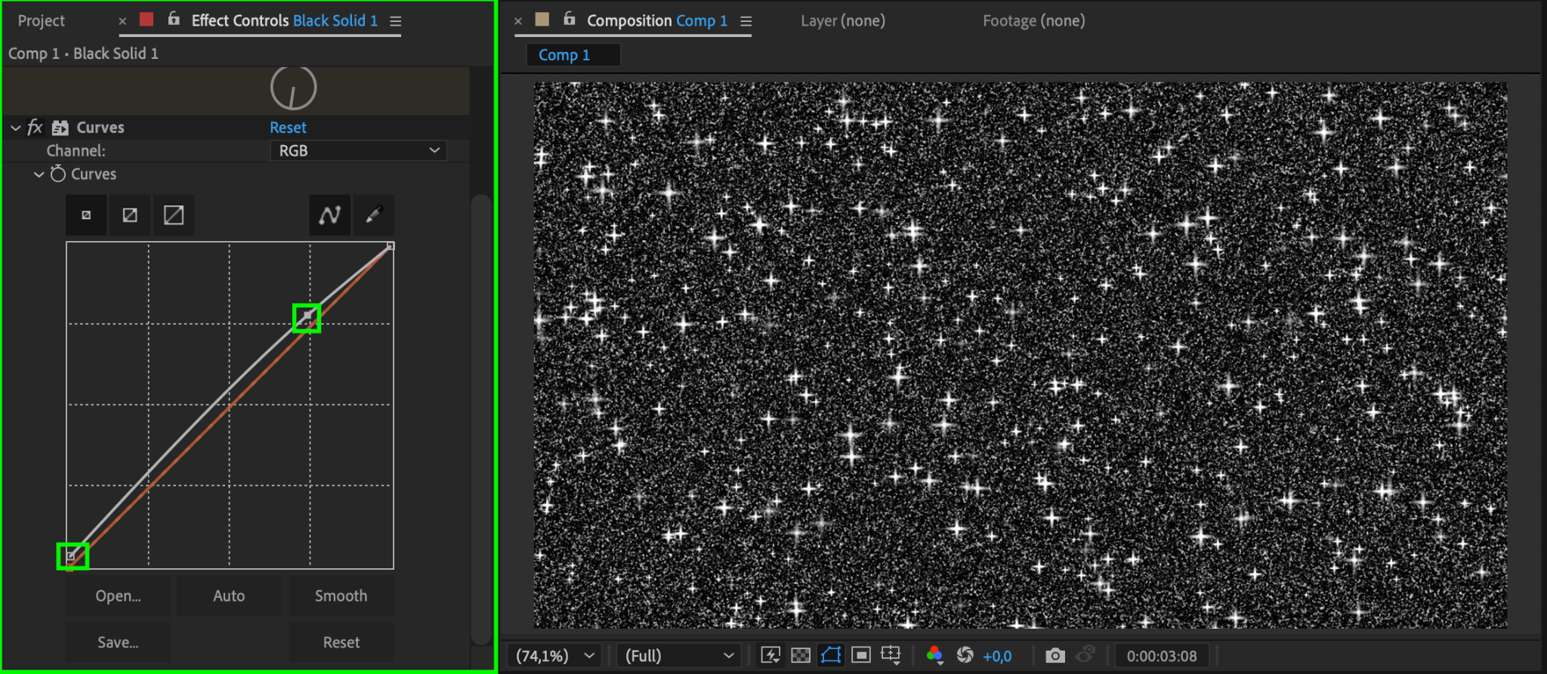Switch to the Layer (none) tab

pos(843,21)
